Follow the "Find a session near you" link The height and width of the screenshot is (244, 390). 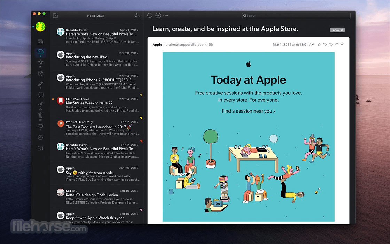tap(248, 111)
